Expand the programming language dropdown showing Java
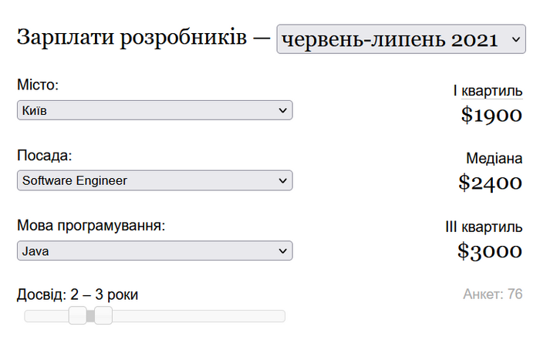Image resolution: width=540 pixels, height=343 pixels. [x=154, y=251]
